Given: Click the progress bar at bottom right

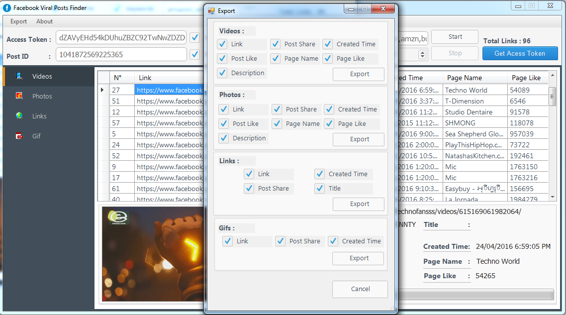Looking at the screenshot, I should coord(476,294).
